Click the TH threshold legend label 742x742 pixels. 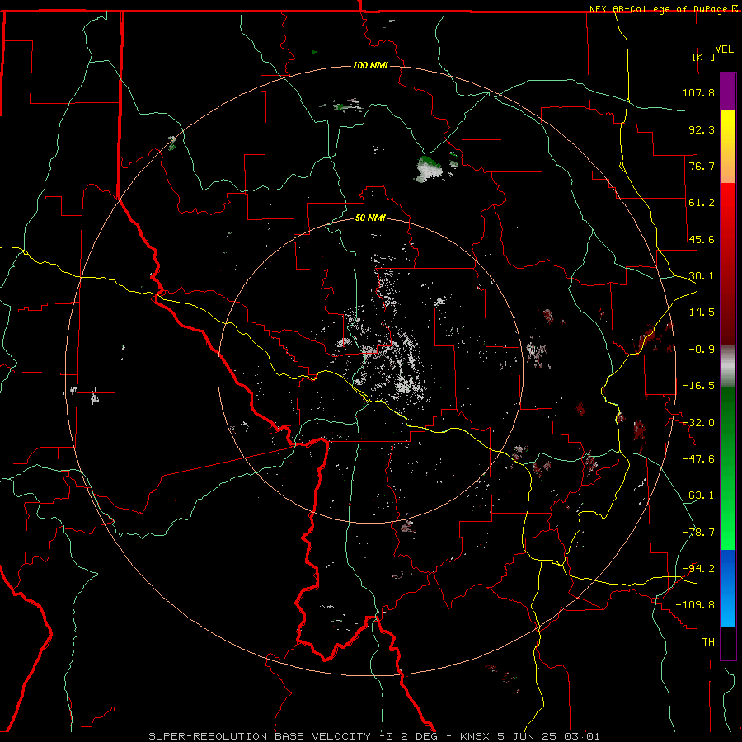[708, 642]
